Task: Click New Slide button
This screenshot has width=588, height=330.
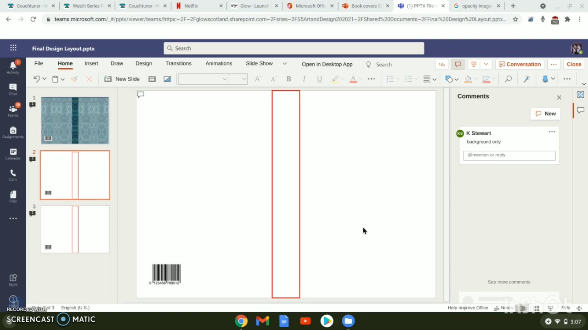Action: pos(122,79)
